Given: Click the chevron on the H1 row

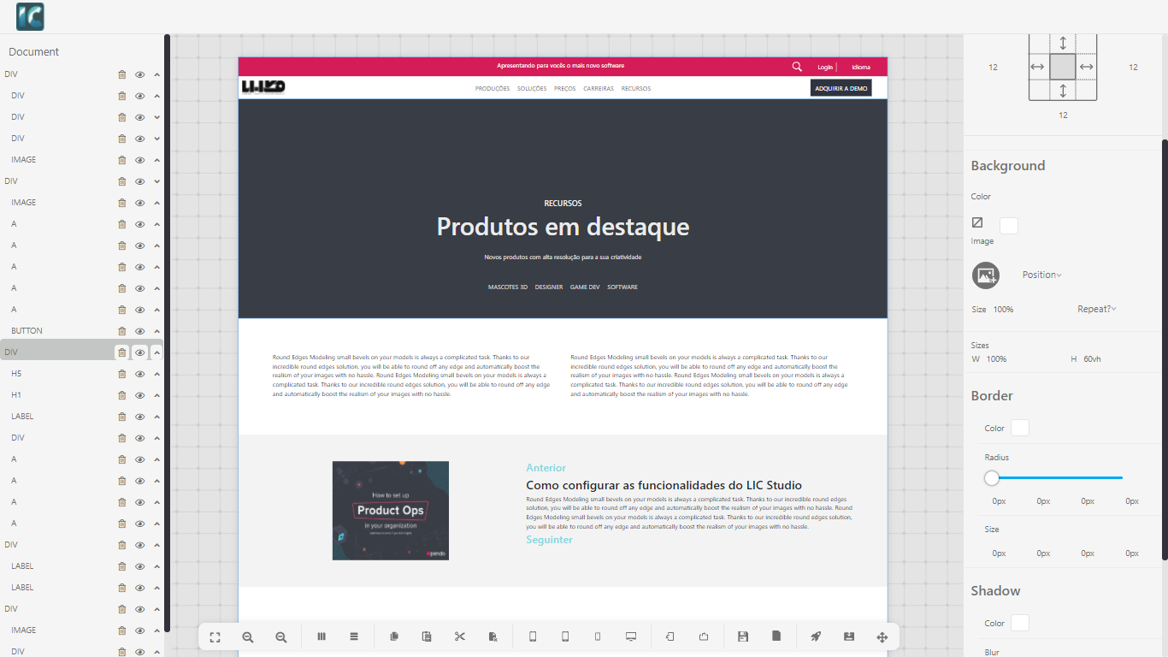Looking at the screenshot, I should pos(157,395).
